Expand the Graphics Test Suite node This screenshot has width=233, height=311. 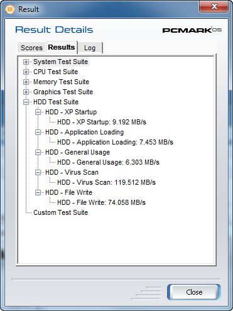[26, 92]
